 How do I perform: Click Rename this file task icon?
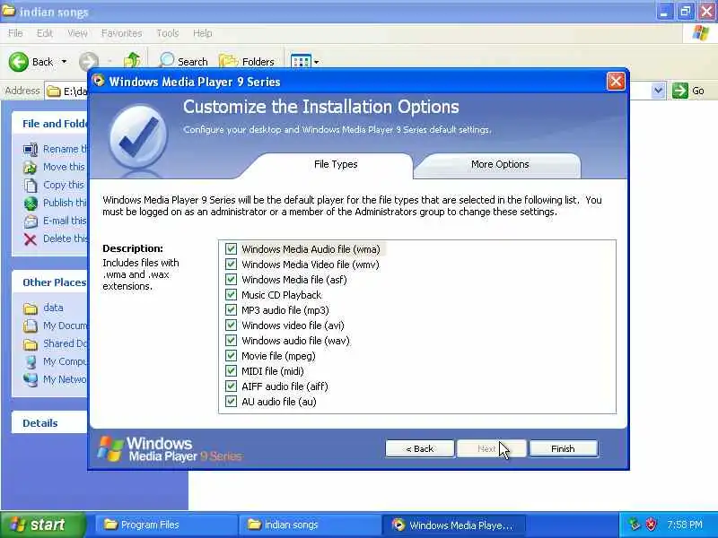click(x=31, y=149)
